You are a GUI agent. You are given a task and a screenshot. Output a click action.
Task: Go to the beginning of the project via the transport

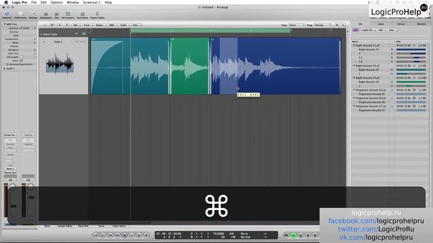click(x=95, y=235)
